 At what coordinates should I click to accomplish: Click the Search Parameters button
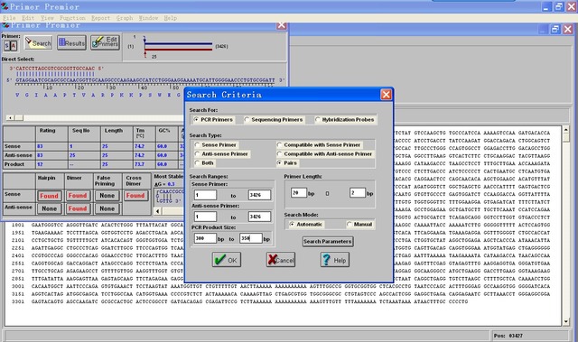click(x=328, y=242)
